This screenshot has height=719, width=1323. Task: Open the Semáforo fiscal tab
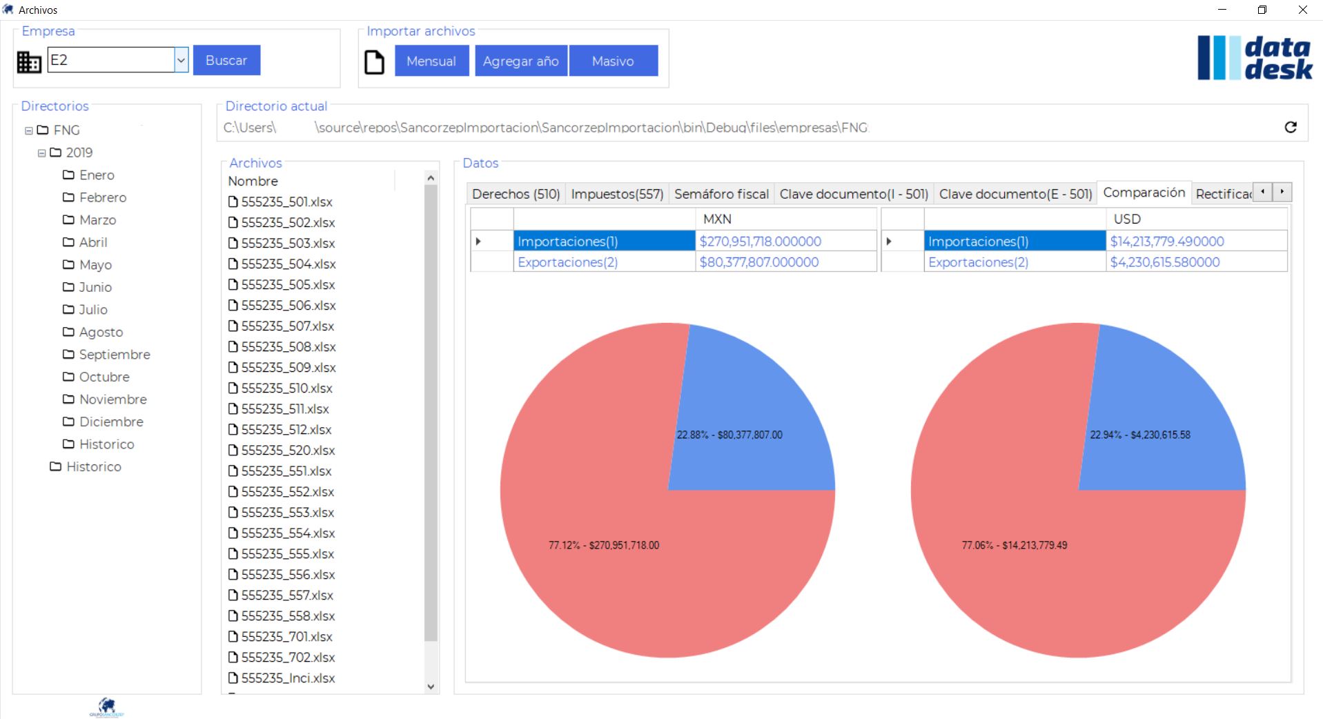[721, 194]
